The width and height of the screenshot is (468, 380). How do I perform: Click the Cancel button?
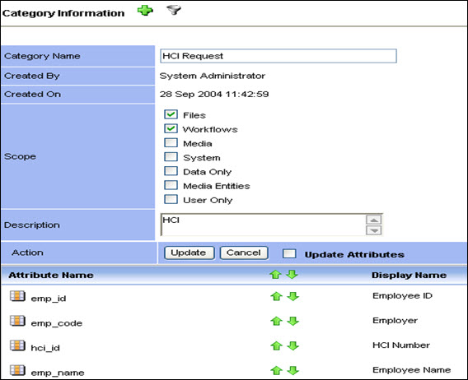244,253
